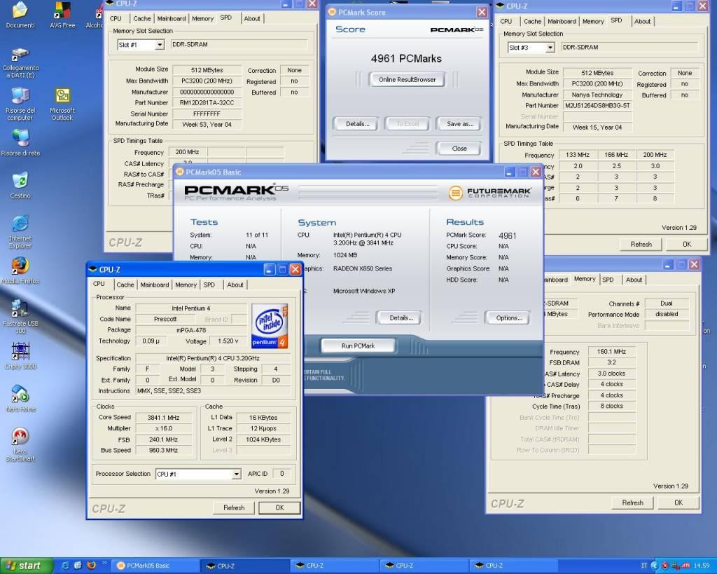717x574 pixels.
Task: Open Cripsy 3000 desktop shortcut
Action: click(x=20, y=356)
